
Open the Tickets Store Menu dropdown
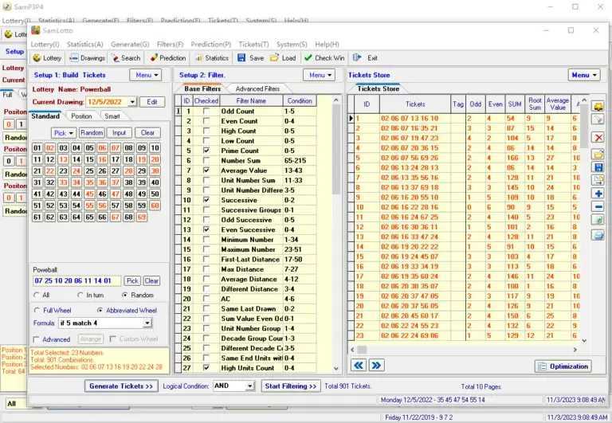pos(584,75)
